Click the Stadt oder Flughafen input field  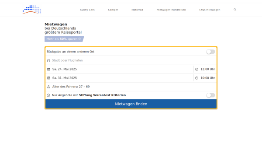pyautogui.click(x=131, y=60)
